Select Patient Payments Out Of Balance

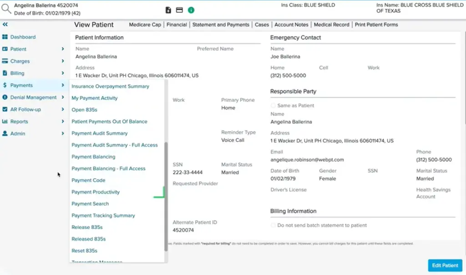109,121
